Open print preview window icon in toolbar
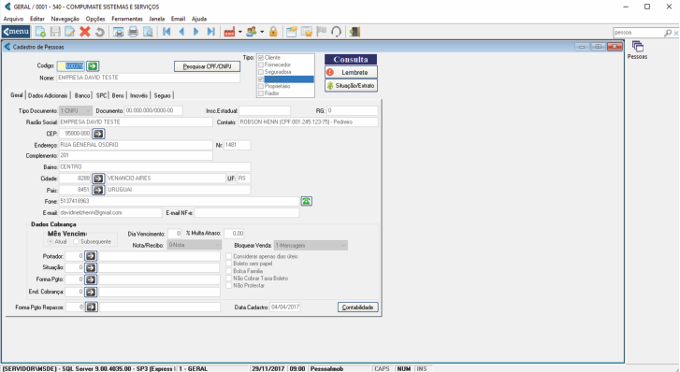Image resolution: width=680 pixels, height=372 pixels. coord(118,32)
